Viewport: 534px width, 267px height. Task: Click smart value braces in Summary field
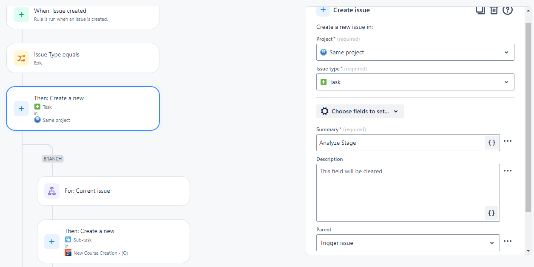(491, 143)
